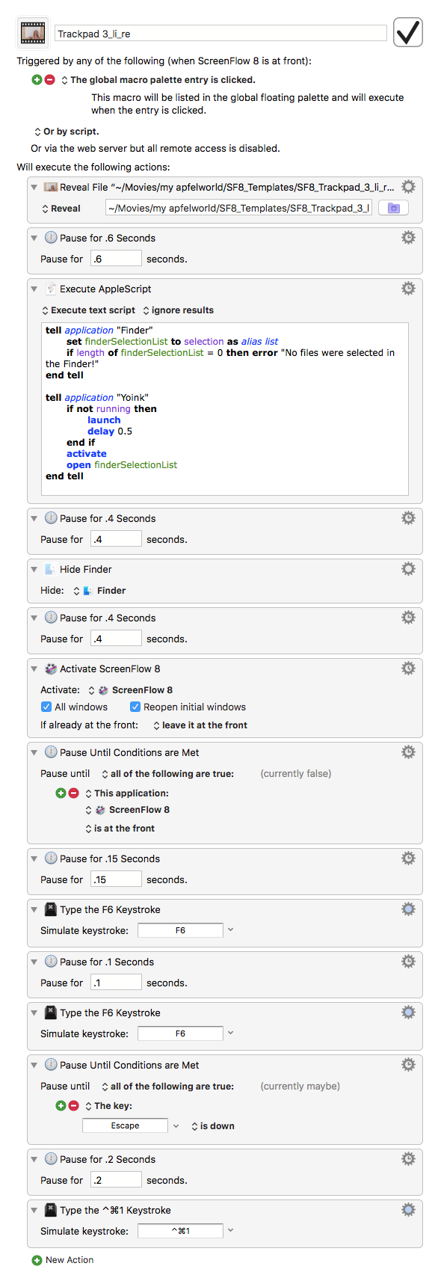This screenshot has width=438, height=1281.
Task: Open the gear menu of Hide Finder action
Action: click(x=408, y=569)
